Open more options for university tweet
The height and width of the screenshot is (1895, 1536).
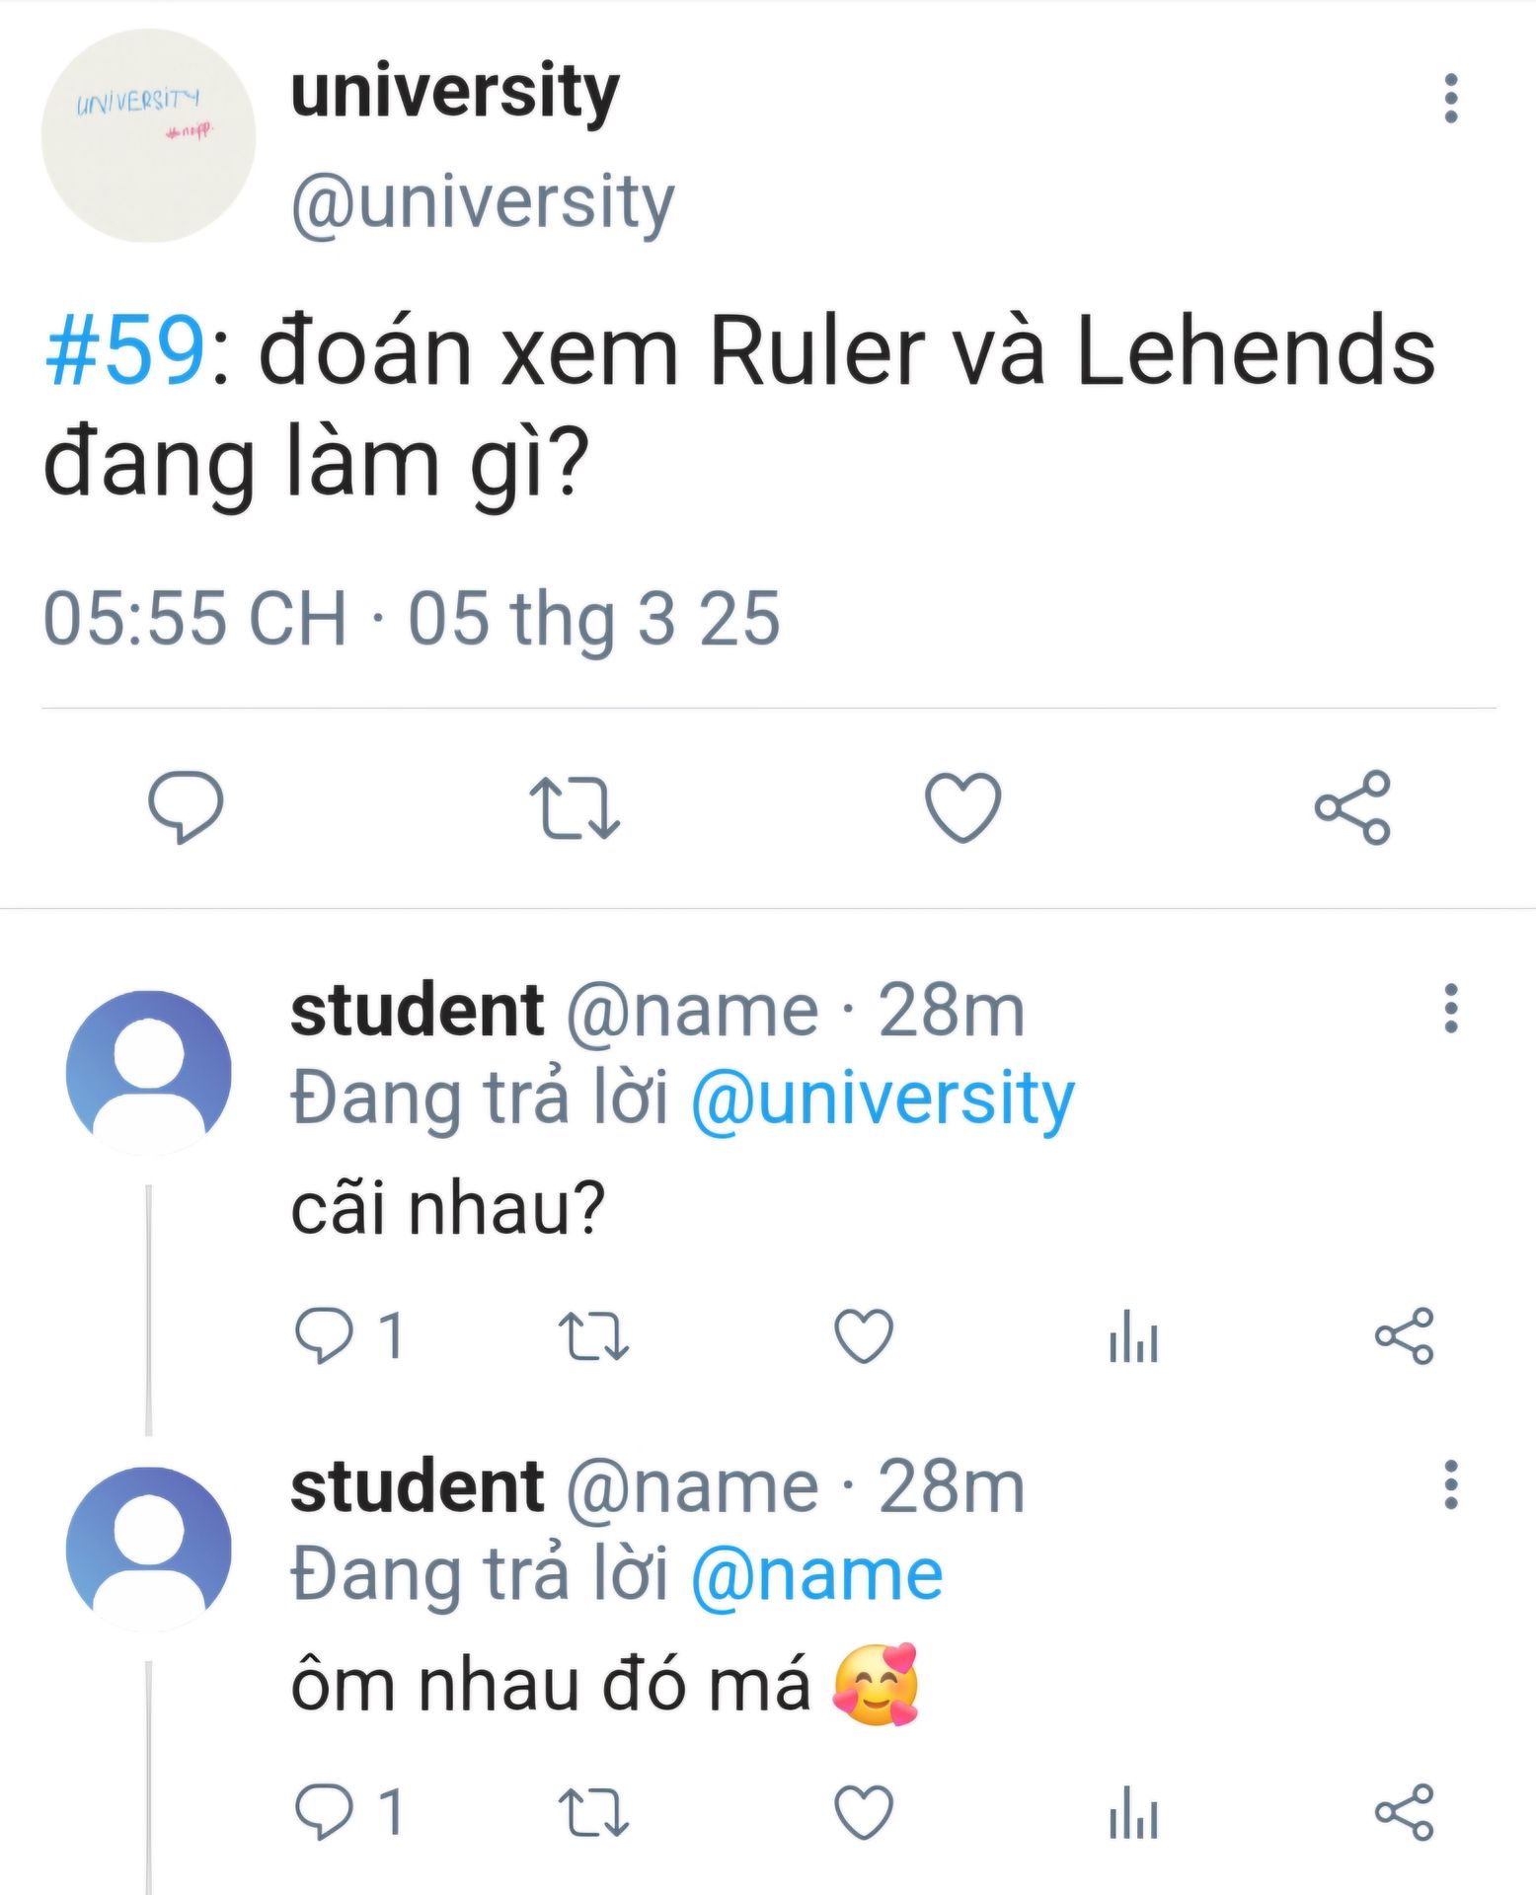(1450, 98)
